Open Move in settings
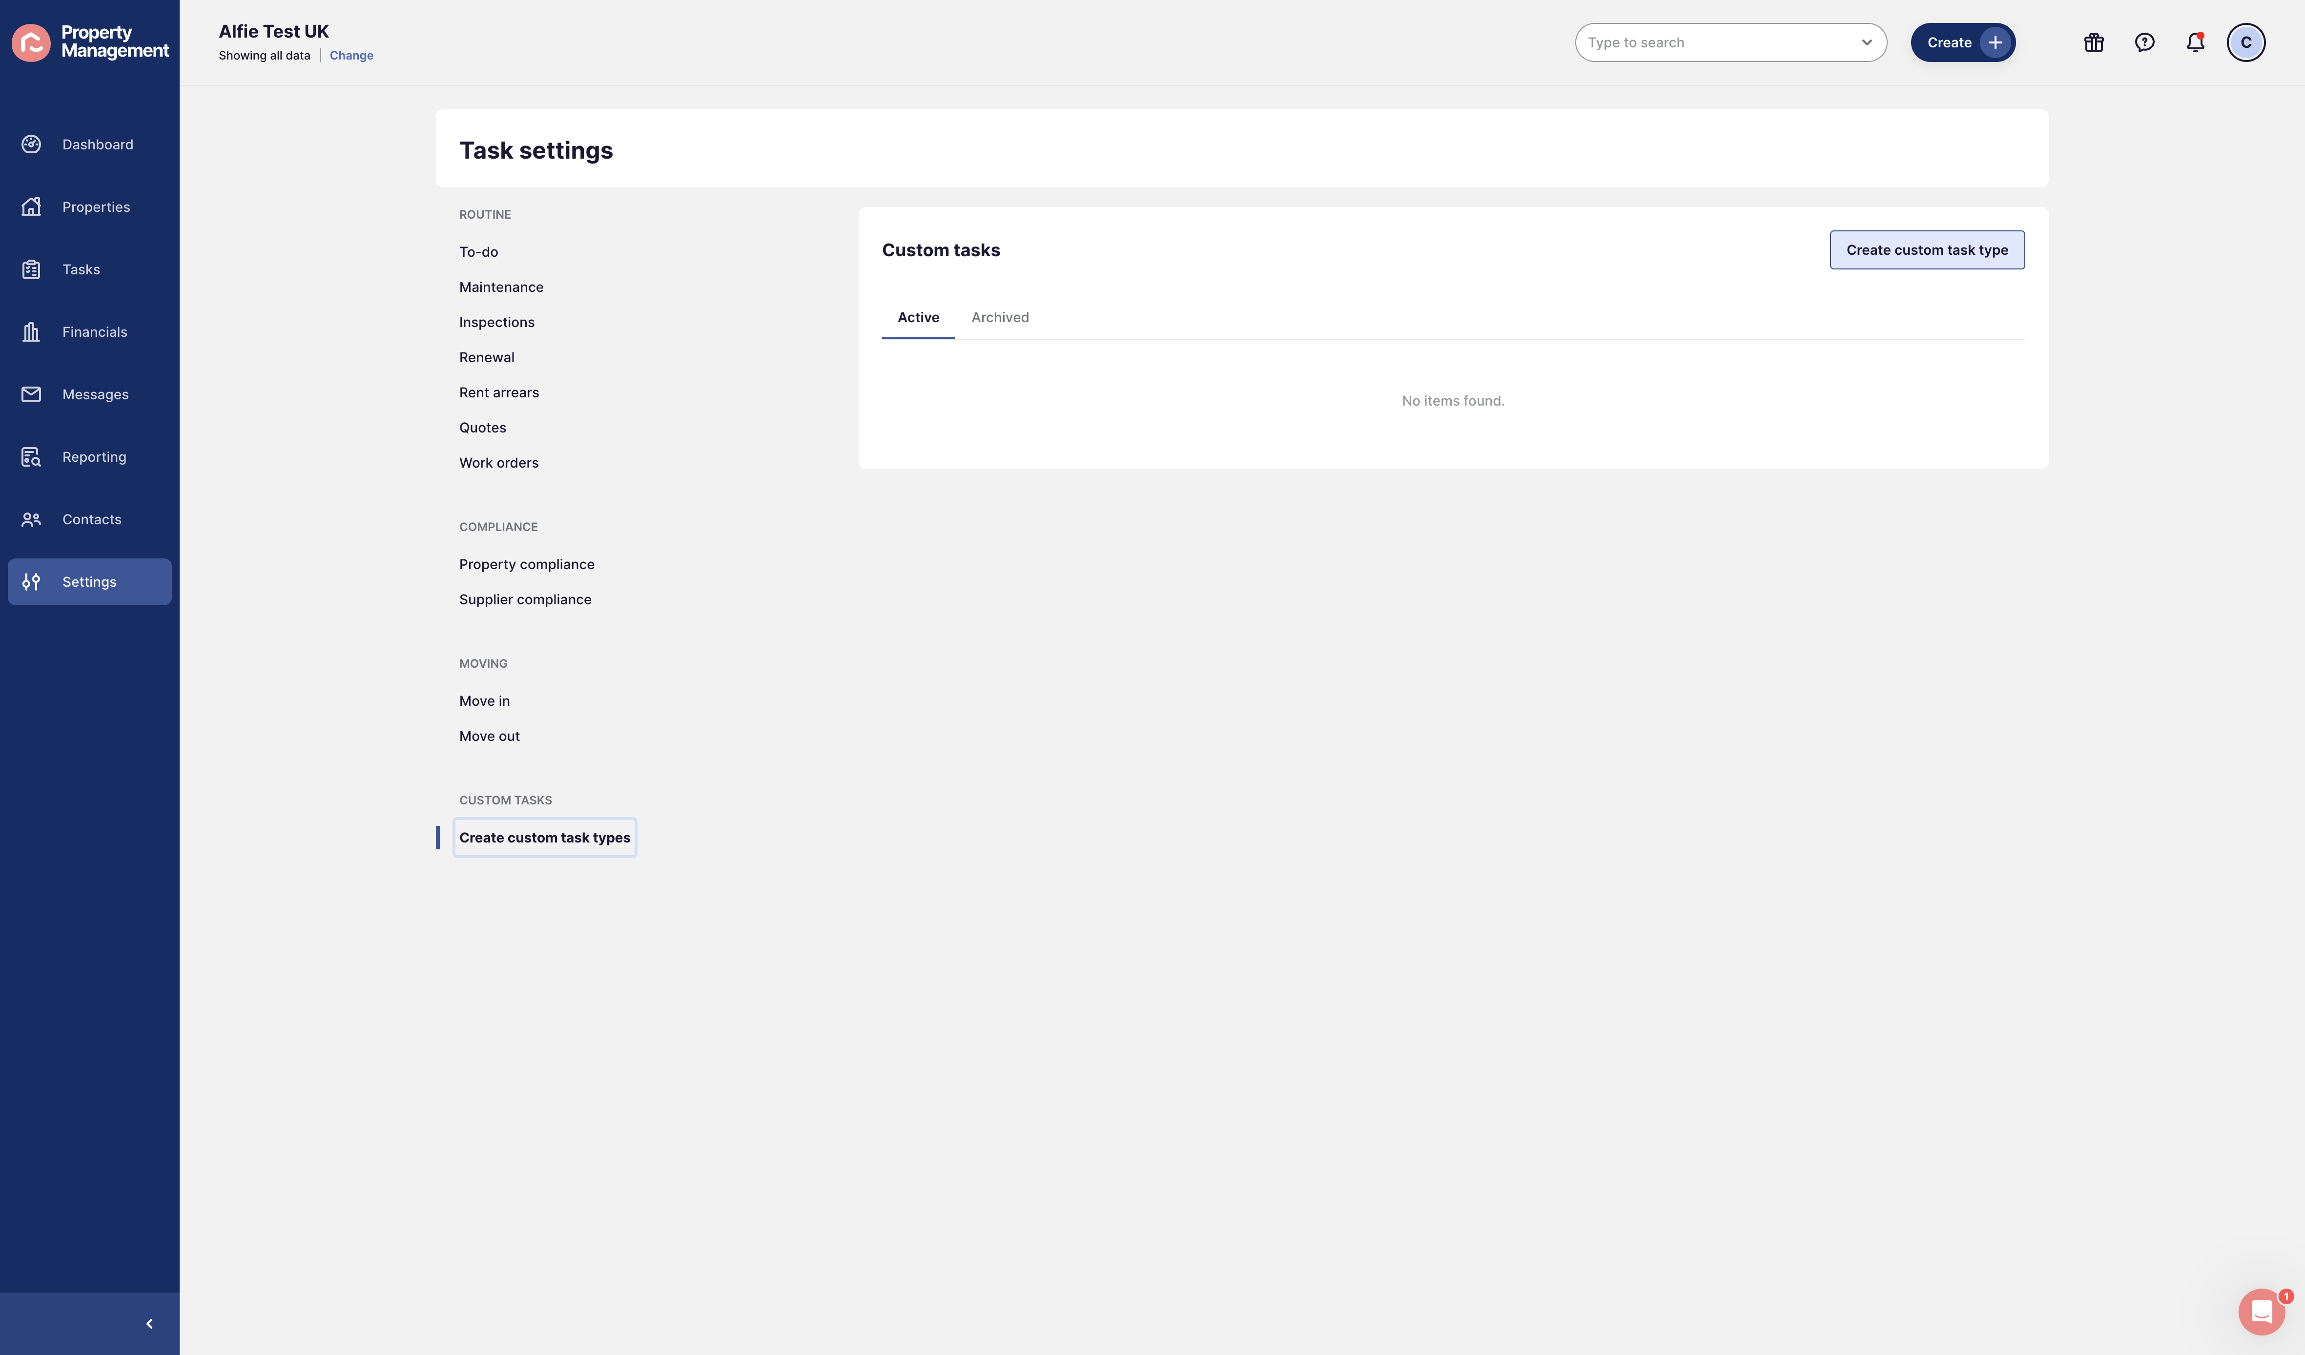2305x1355 pixels. pos(484,701)
